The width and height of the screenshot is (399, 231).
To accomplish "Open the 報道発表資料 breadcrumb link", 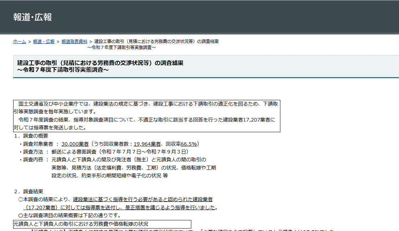I will point(74,41).
